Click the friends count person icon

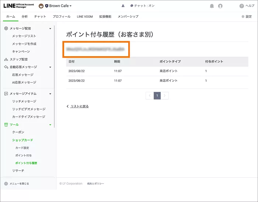click(123, 6)
